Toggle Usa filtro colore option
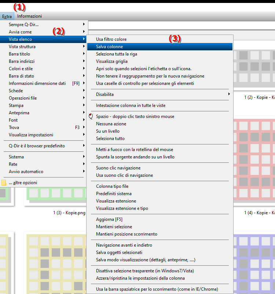 [x=160, y=39]
